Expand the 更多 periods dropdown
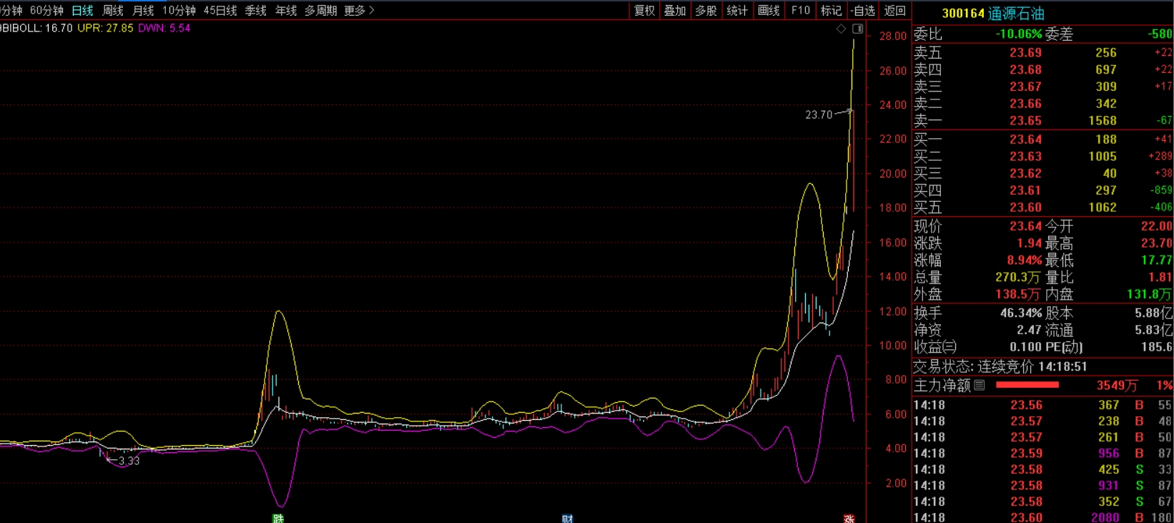The height and width of the screenshot is (523, 1174). pos(359,10)
